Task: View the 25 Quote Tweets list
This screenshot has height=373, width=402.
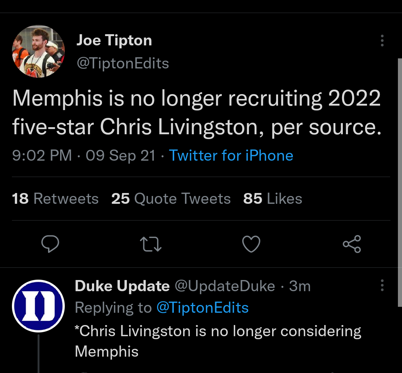Action: pos(171,199)
